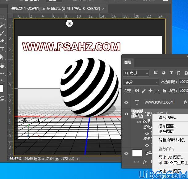Open the 类型 layer filter dropdown

[136, 73]
